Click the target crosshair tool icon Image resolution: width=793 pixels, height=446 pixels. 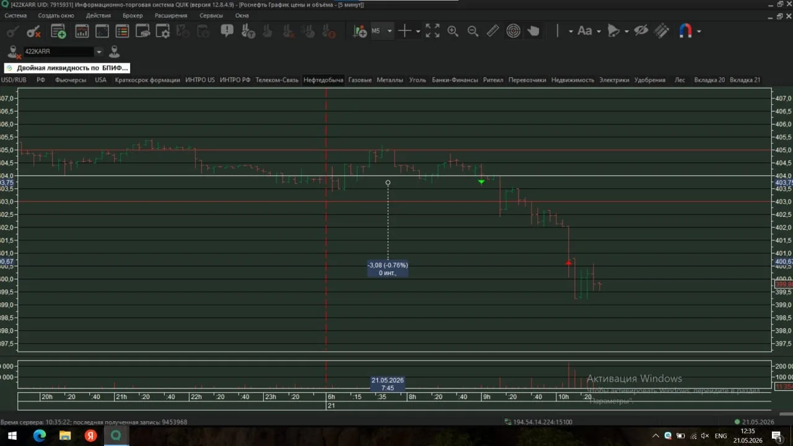[513, 31]
